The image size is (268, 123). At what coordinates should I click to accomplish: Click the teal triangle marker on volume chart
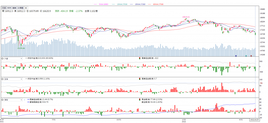point(246,55)
